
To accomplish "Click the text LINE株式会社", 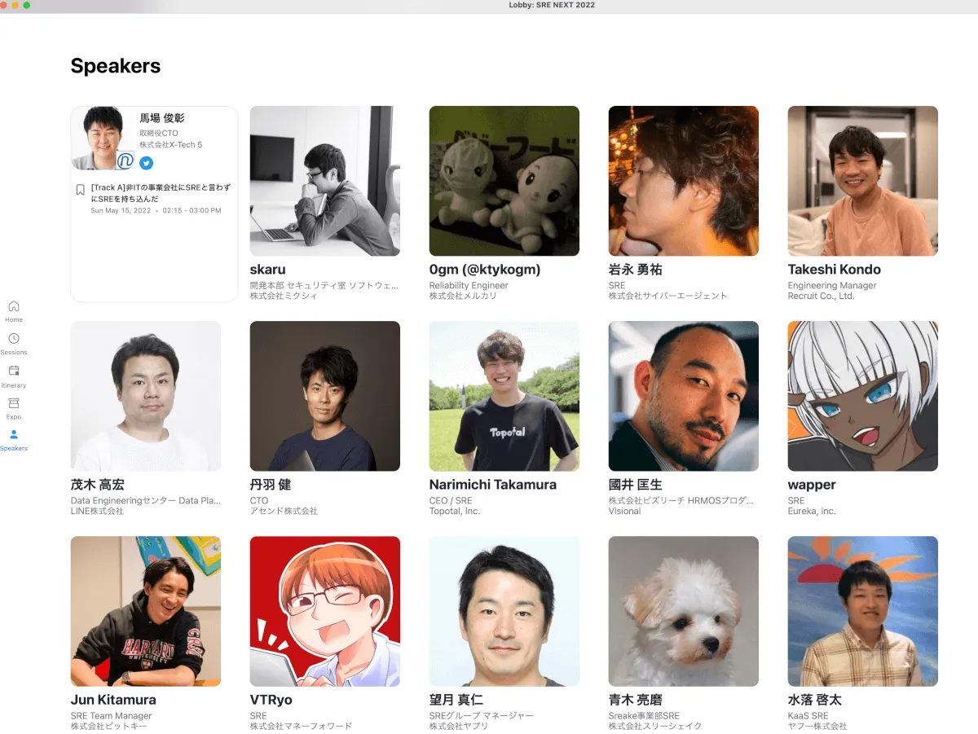I will click(97, 512).
